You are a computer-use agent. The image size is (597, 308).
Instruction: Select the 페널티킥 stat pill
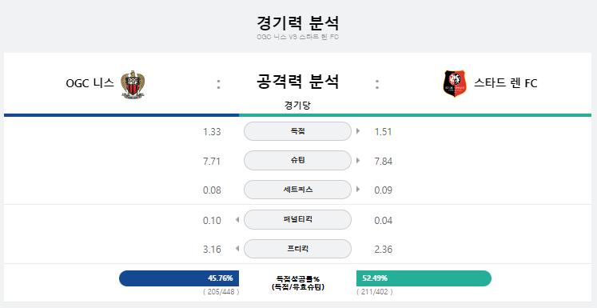pos(297,219)
